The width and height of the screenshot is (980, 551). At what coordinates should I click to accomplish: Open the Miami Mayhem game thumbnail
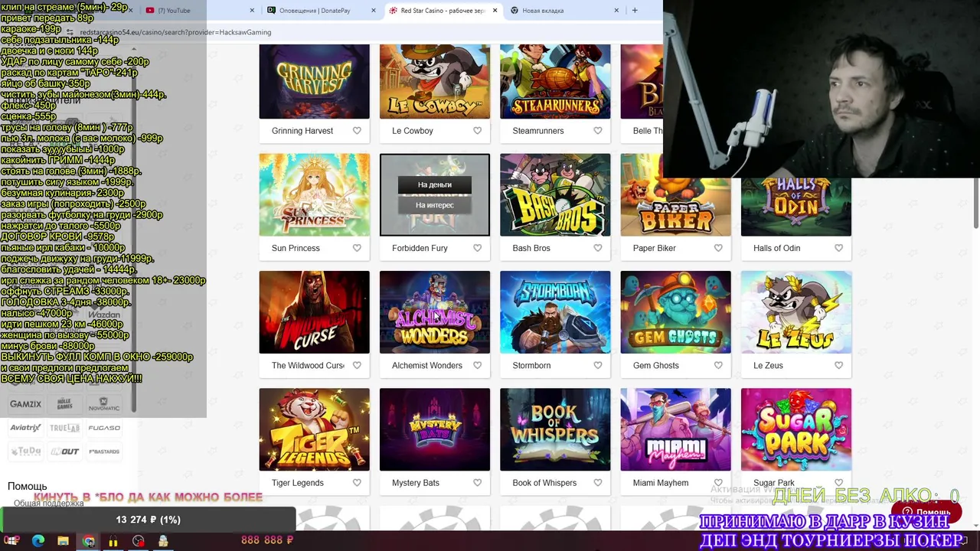[675, 429]
